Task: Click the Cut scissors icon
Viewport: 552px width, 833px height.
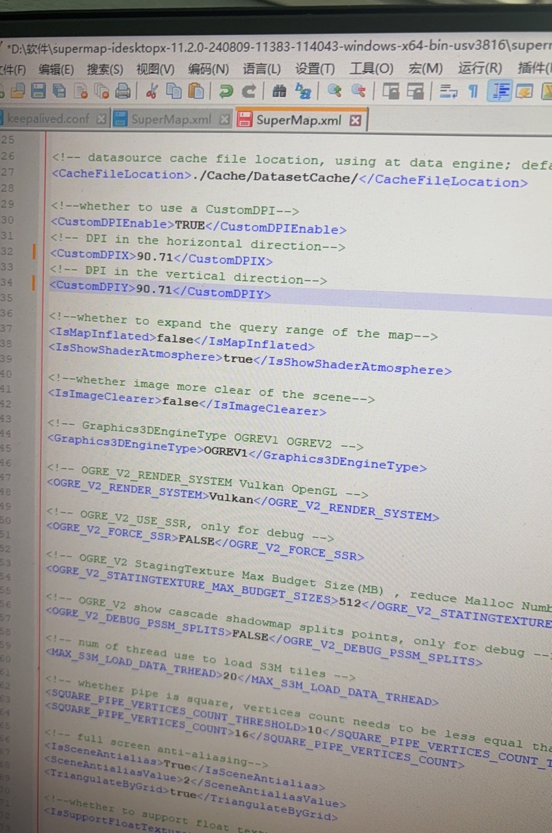Action: [151, 91]
